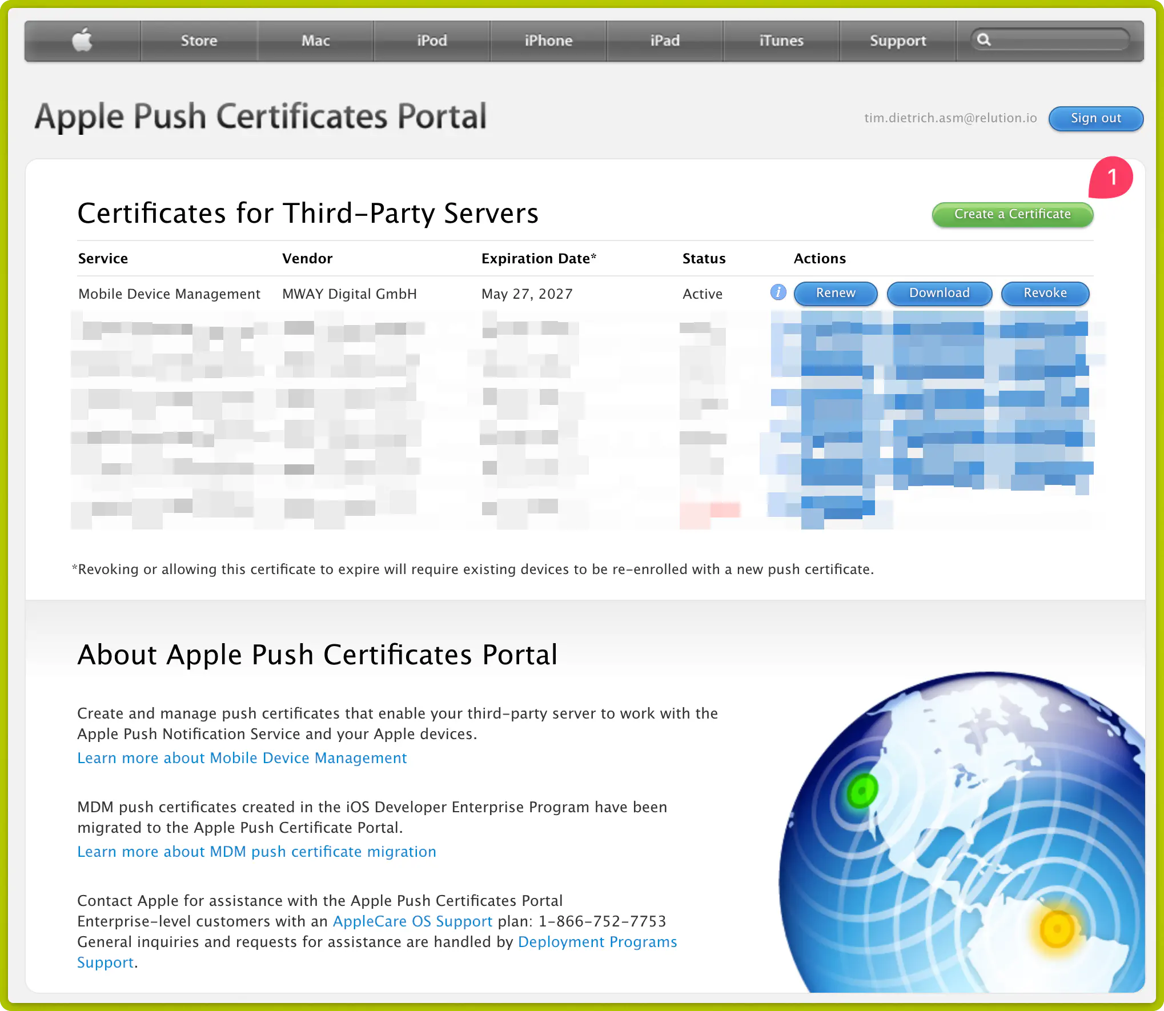Sign out of the portal
Image resolution: width=1164 pixels, height=1011 pixels.
(x=1095, y=118)
